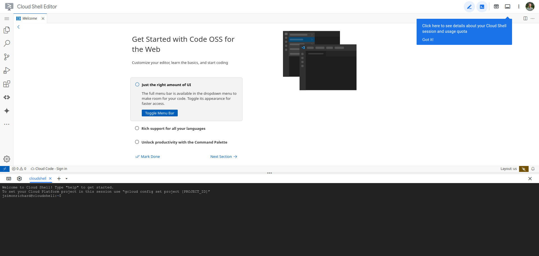Open editor More Actions ellipsis
The width and height of the screenshot is (539, 256).
pos(533,19)
